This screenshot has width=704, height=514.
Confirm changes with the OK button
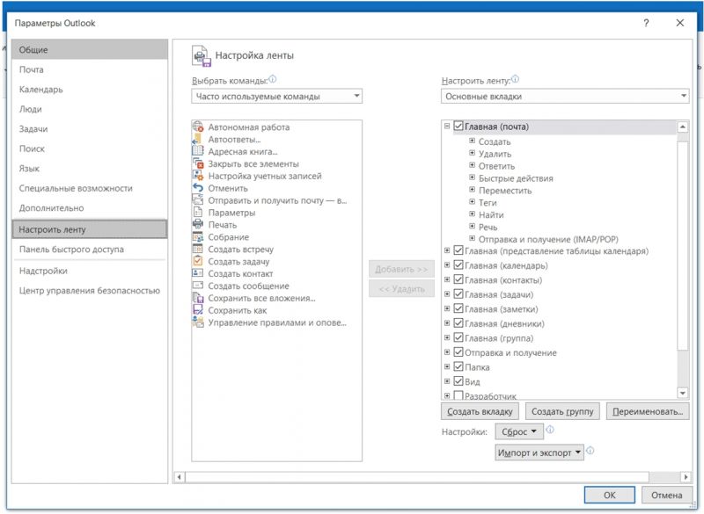coord(609,496)
